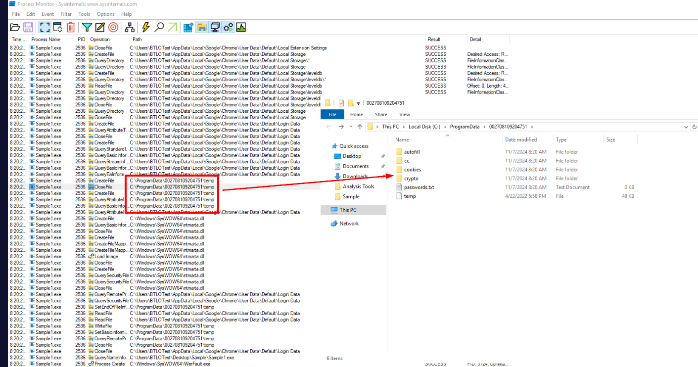Toggle event Capture in Process Monitor toolbar
698x367 pixels.
pos(45,27)
